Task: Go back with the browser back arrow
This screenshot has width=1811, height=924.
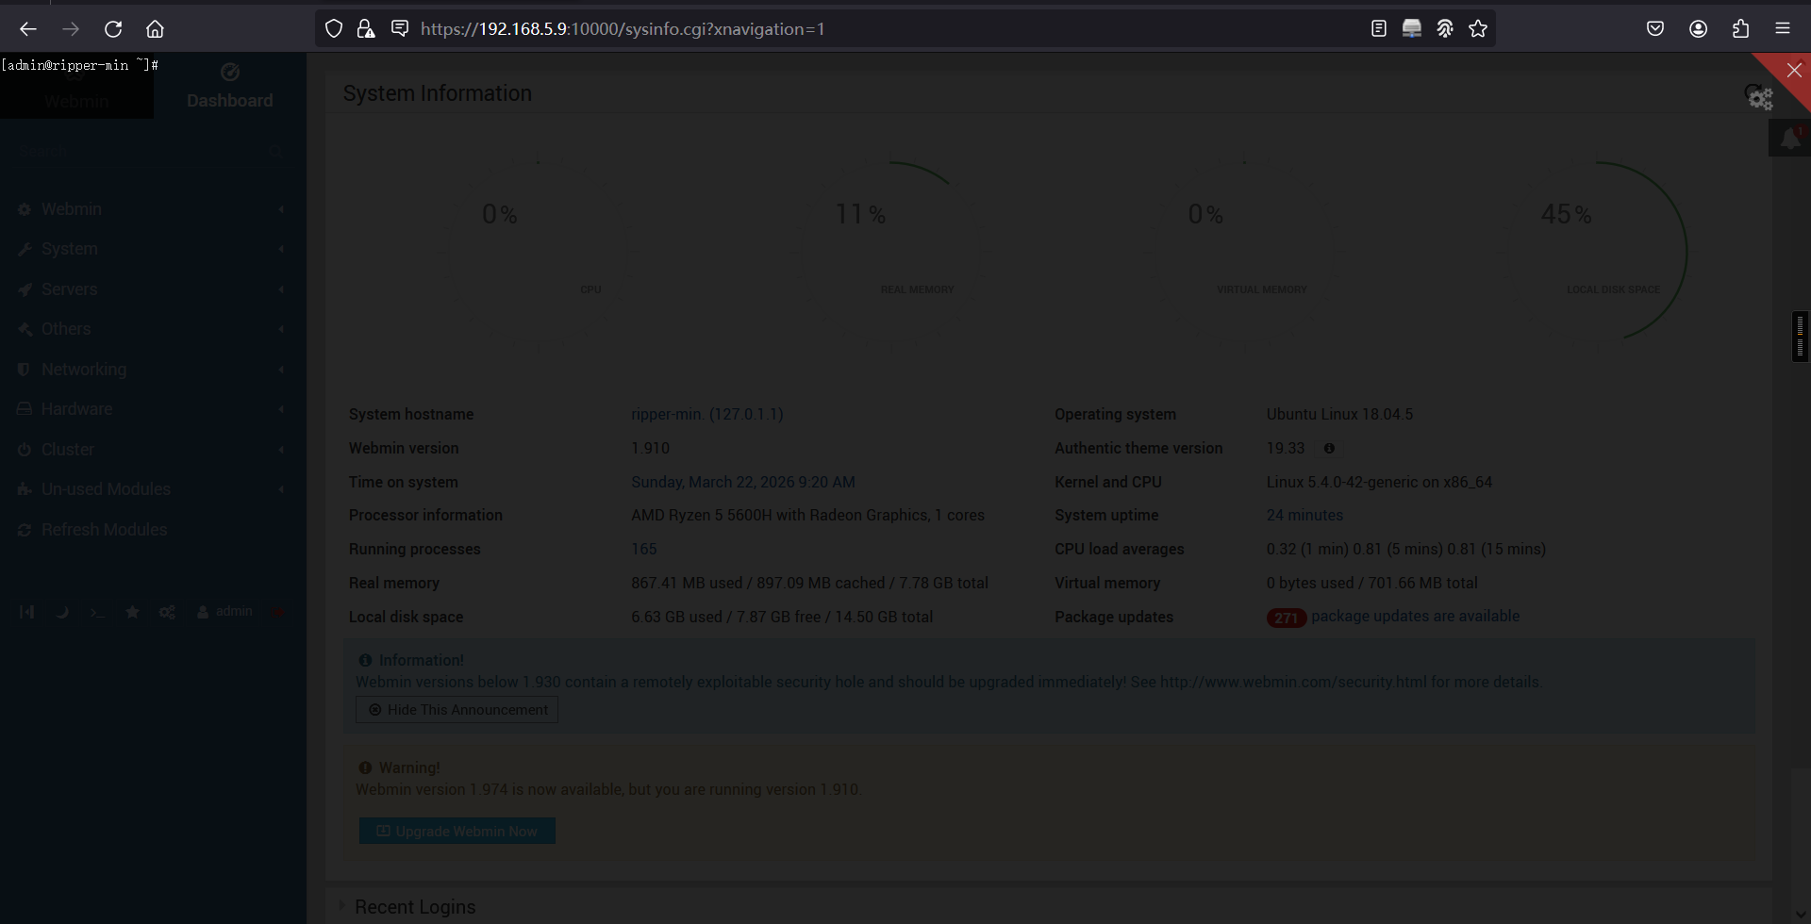Action: 28,29
